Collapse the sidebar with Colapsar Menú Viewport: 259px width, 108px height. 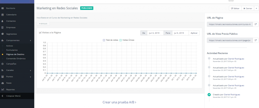pyautogui.click(x=13, y=96)
